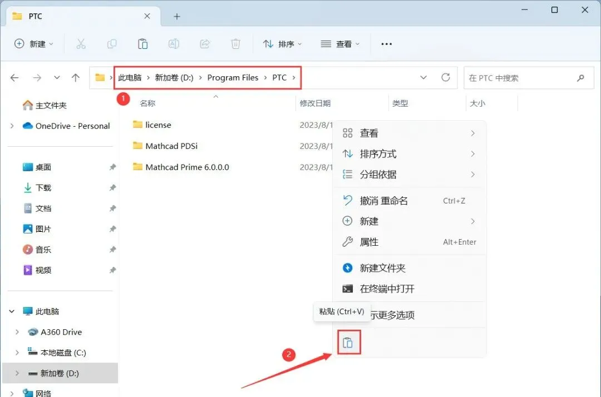Open 新建 submenu in context menu
Screen dimensions: 601x397
[x=410, y=221]
